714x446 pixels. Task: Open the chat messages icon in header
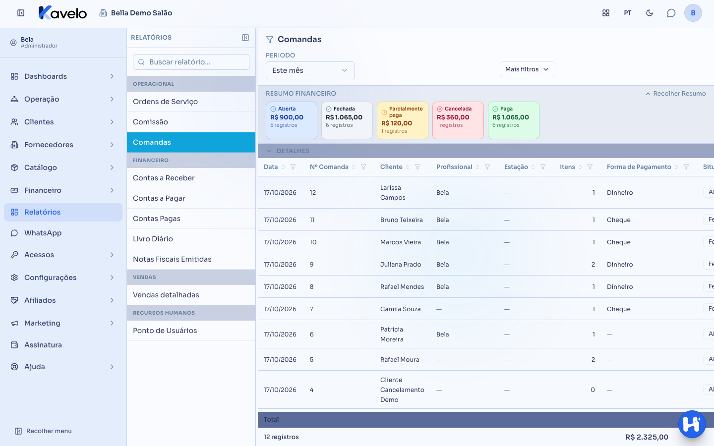tap(671, 13)
